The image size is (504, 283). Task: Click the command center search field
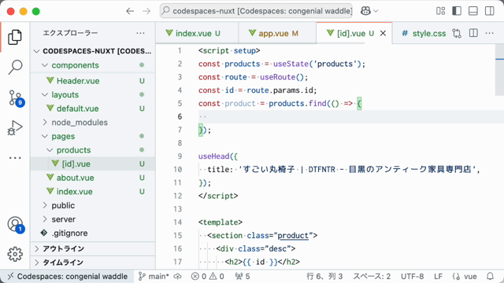tap(256, 11)
